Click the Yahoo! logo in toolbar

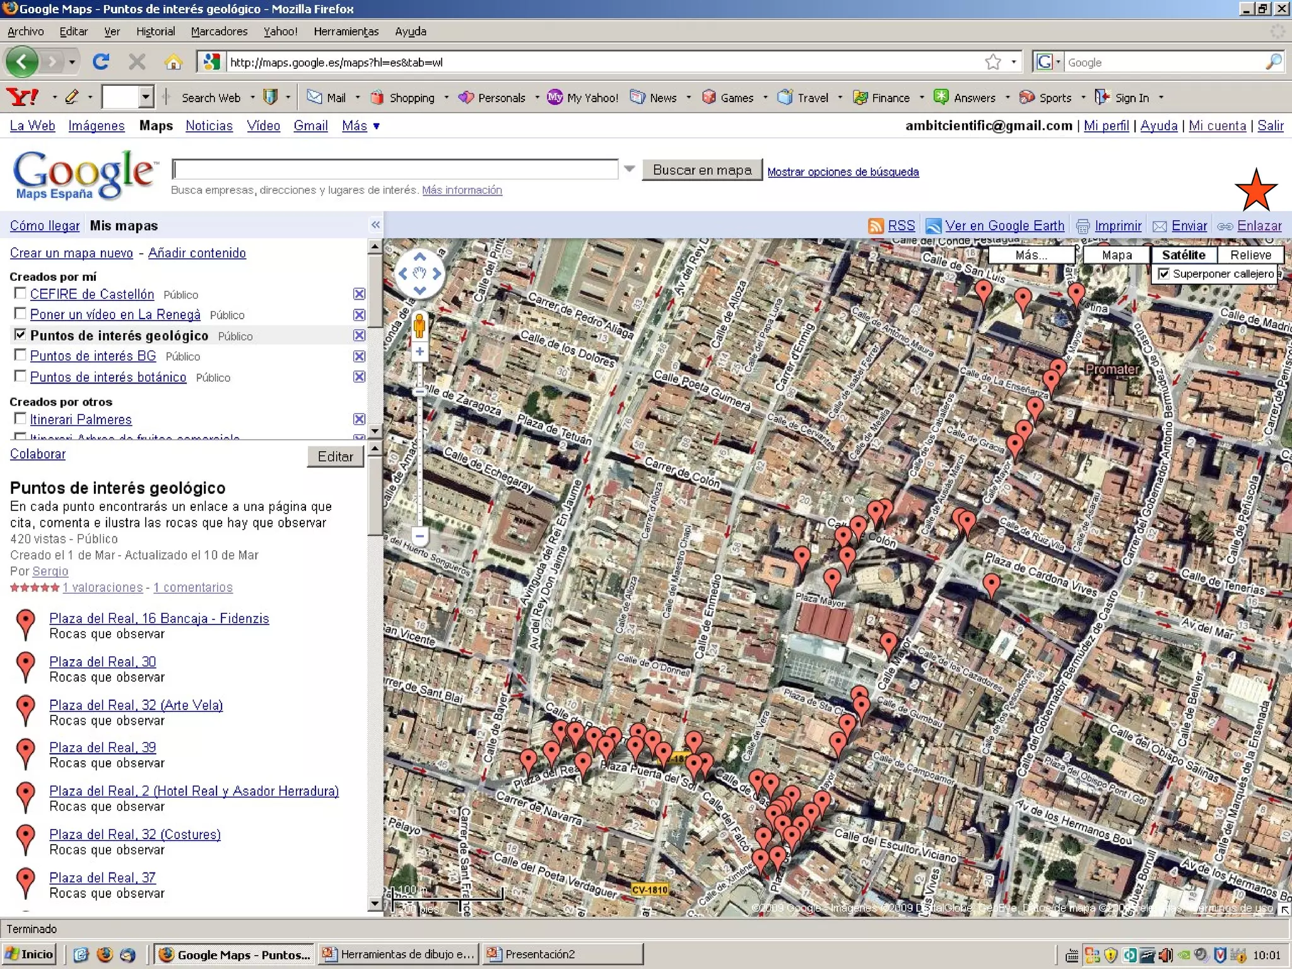(x=22, y=97)
